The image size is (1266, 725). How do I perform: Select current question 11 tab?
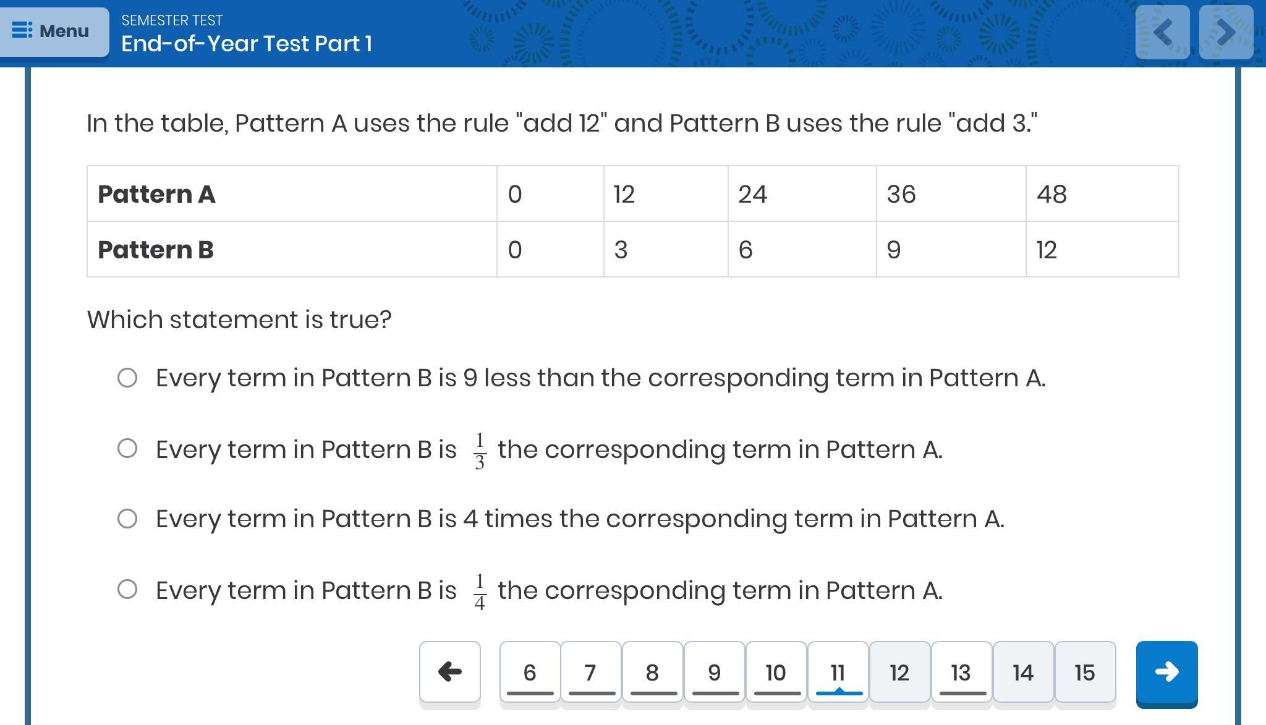tap(838, 672)
